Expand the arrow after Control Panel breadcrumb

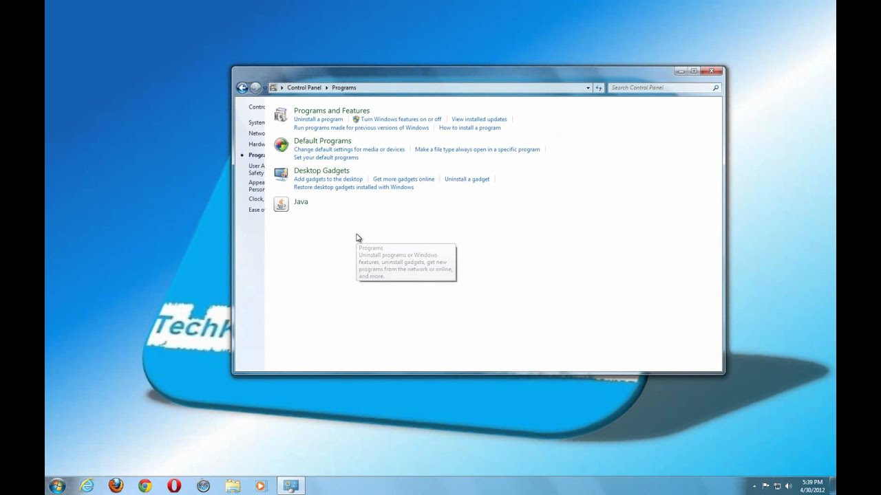click(x=326, y=87)
